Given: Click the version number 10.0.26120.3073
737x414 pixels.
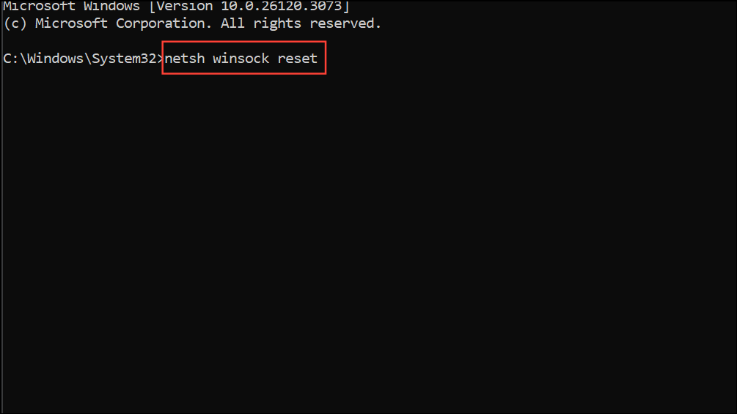Looking at the screenshot, I should click(281, 6).
